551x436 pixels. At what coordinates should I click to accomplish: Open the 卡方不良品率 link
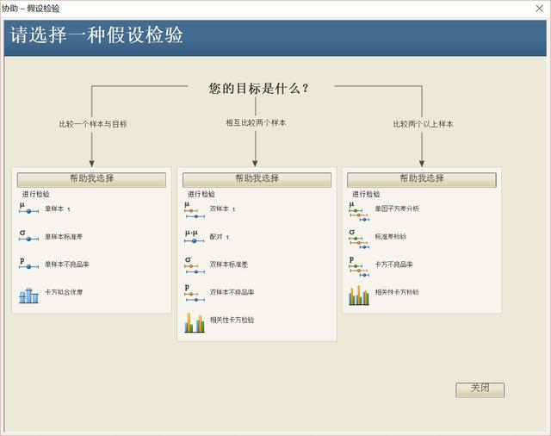pos(393,265)
